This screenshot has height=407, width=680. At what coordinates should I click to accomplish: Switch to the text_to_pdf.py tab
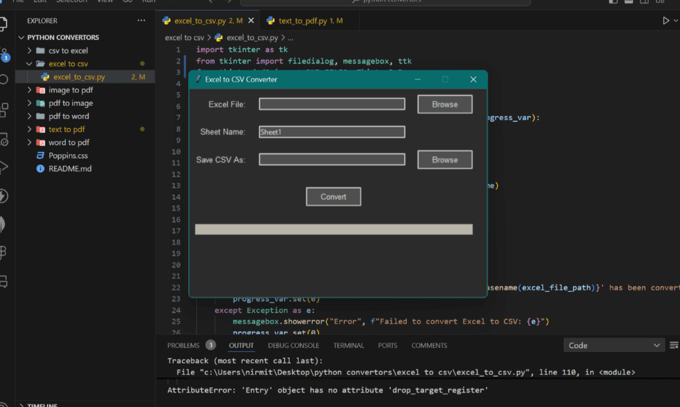(303, 21)
